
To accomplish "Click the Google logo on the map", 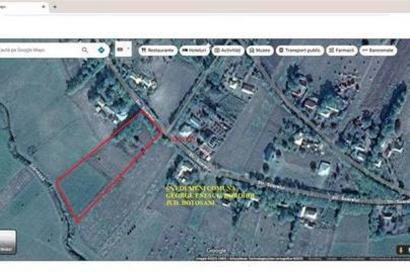I will pyautogui.click(x=217, y=251).
